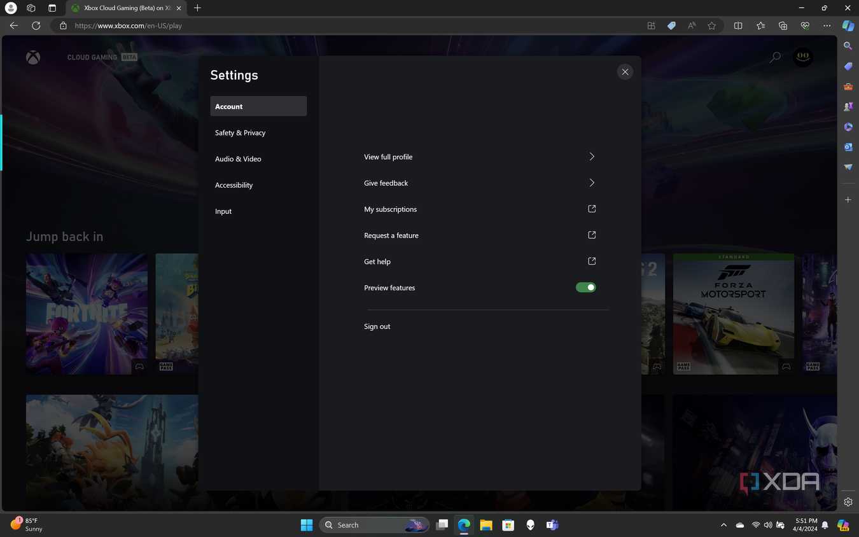Image resolution: width=859 pixels, height=537 pixels.
Task: Open the Windows Start menu
Action: coord(307,525)
